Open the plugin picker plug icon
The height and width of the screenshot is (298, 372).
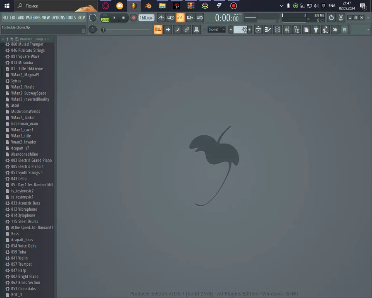pyautogui.click(x=316, y=29)
